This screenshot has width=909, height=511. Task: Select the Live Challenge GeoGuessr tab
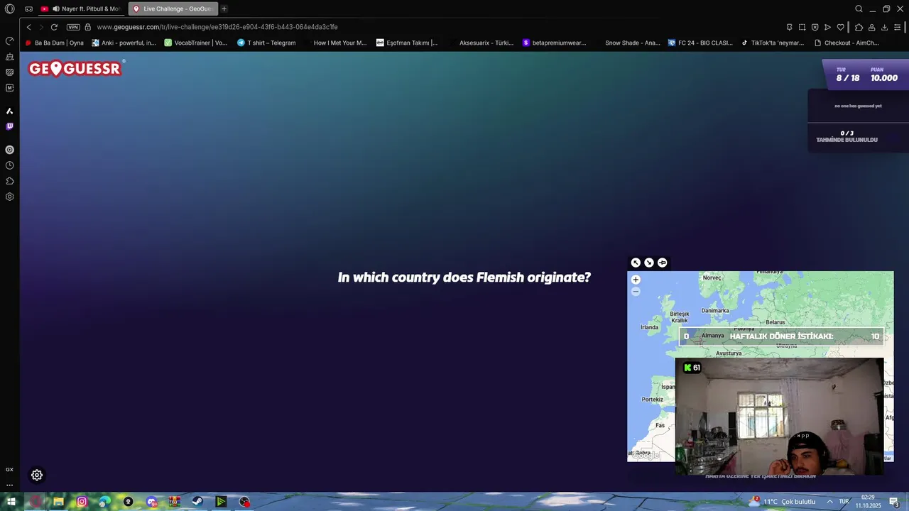pos(173,9)
